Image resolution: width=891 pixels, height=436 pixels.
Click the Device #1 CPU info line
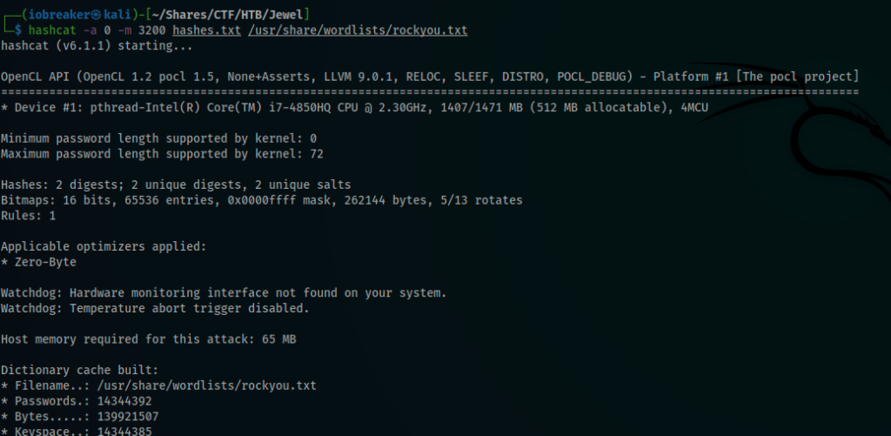(355, 107)
